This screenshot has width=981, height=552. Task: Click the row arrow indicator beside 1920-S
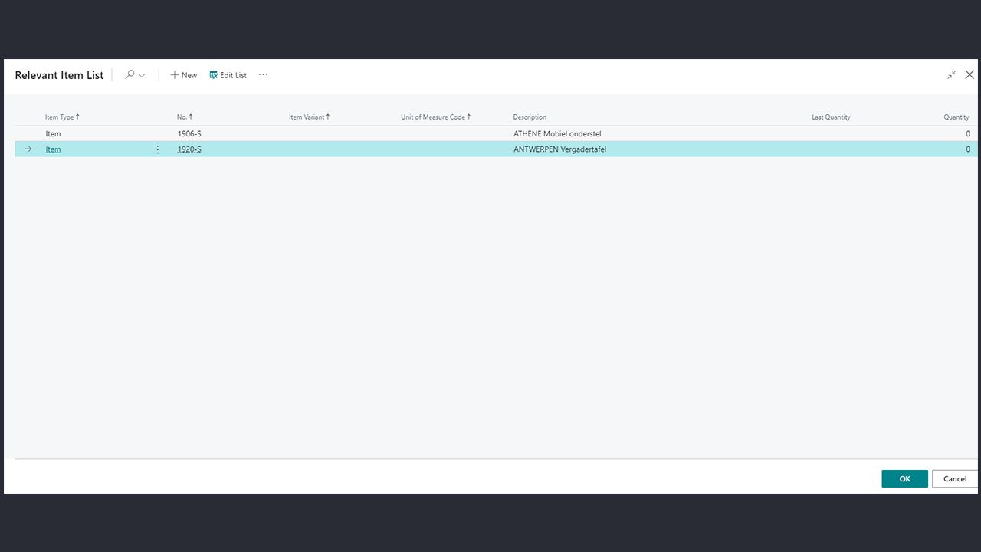[28, 149]
